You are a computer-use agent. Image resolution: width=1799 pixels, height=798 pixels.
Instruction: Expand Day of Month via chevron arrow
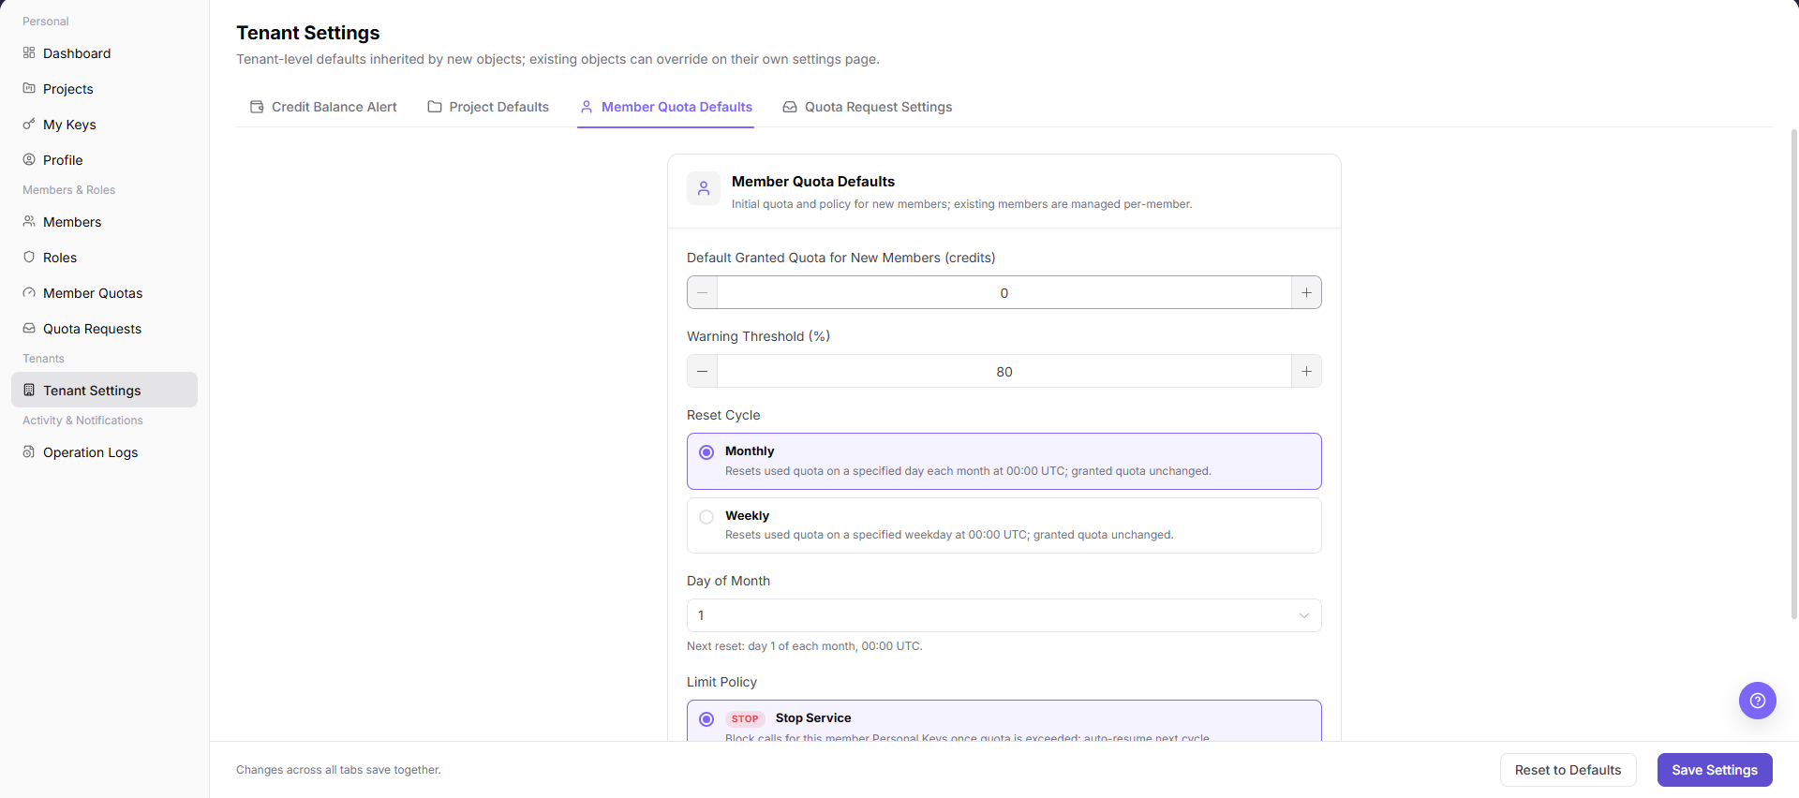click(1303, 615)
